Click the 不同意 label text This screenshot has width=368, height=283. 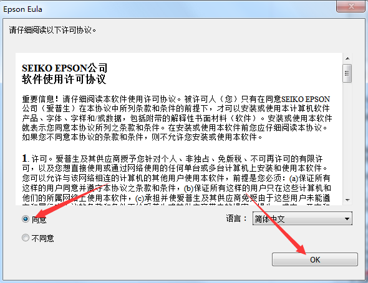[42, 238]
